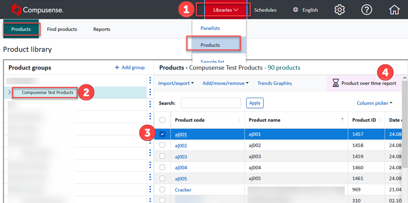Image resolution: width=408 pixels, height=203 pixels.
Task: Open the Libraries dropdown menu
Action: coord(226,10)
